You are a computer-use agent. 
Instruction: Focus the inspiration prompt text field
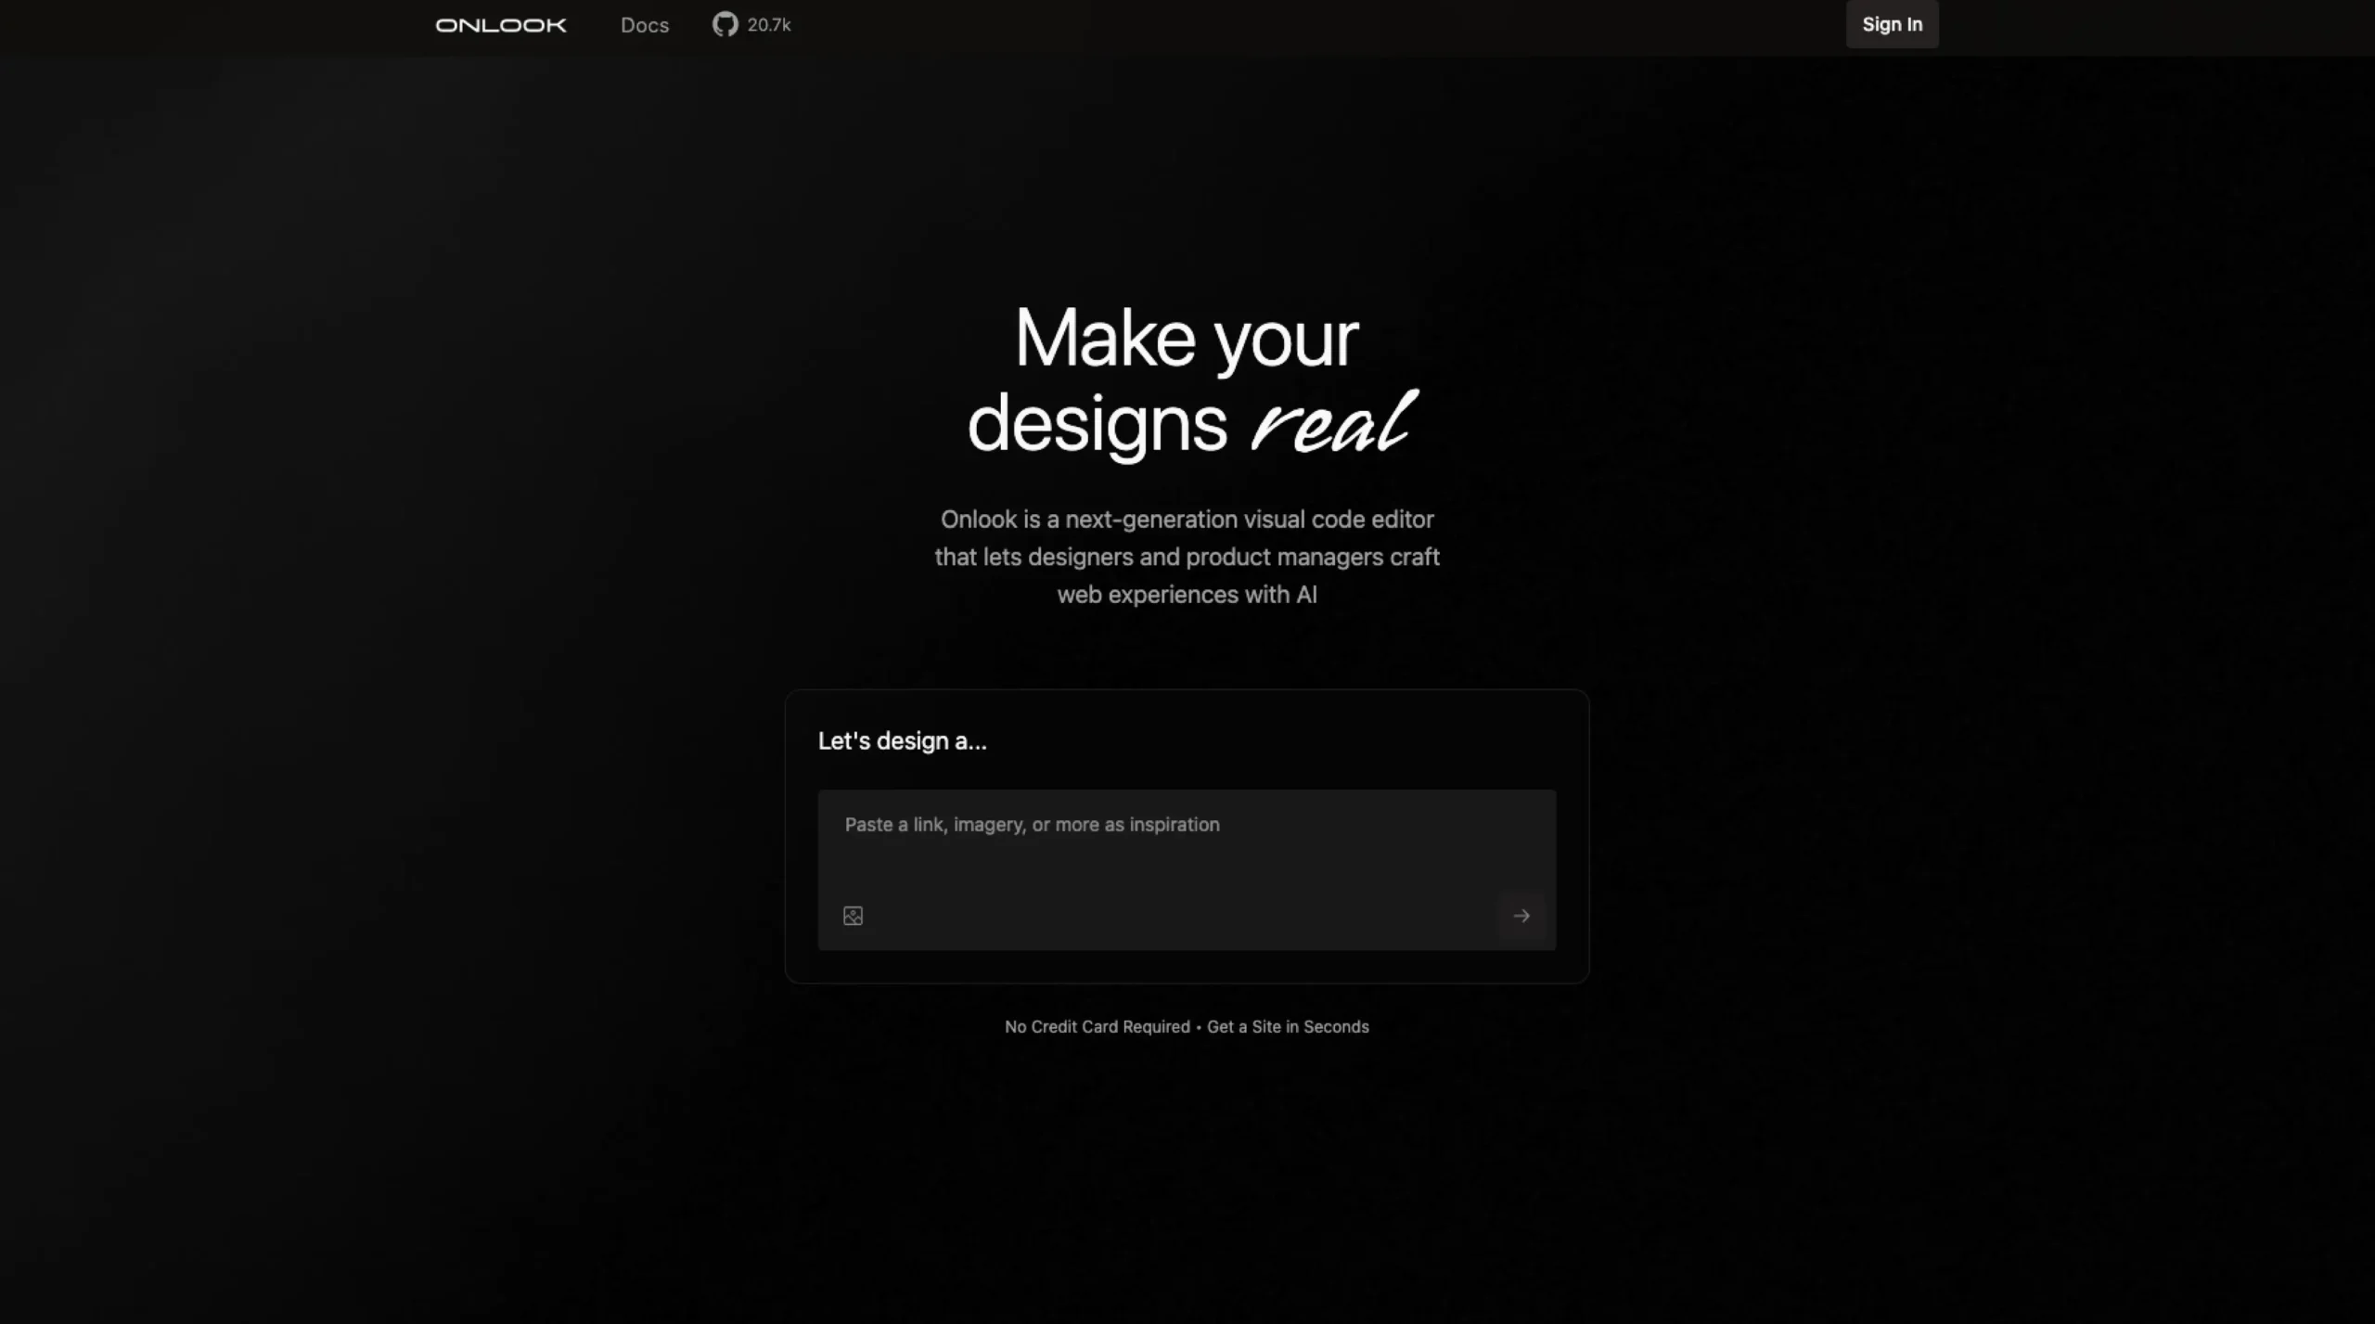coord(1187,869)
